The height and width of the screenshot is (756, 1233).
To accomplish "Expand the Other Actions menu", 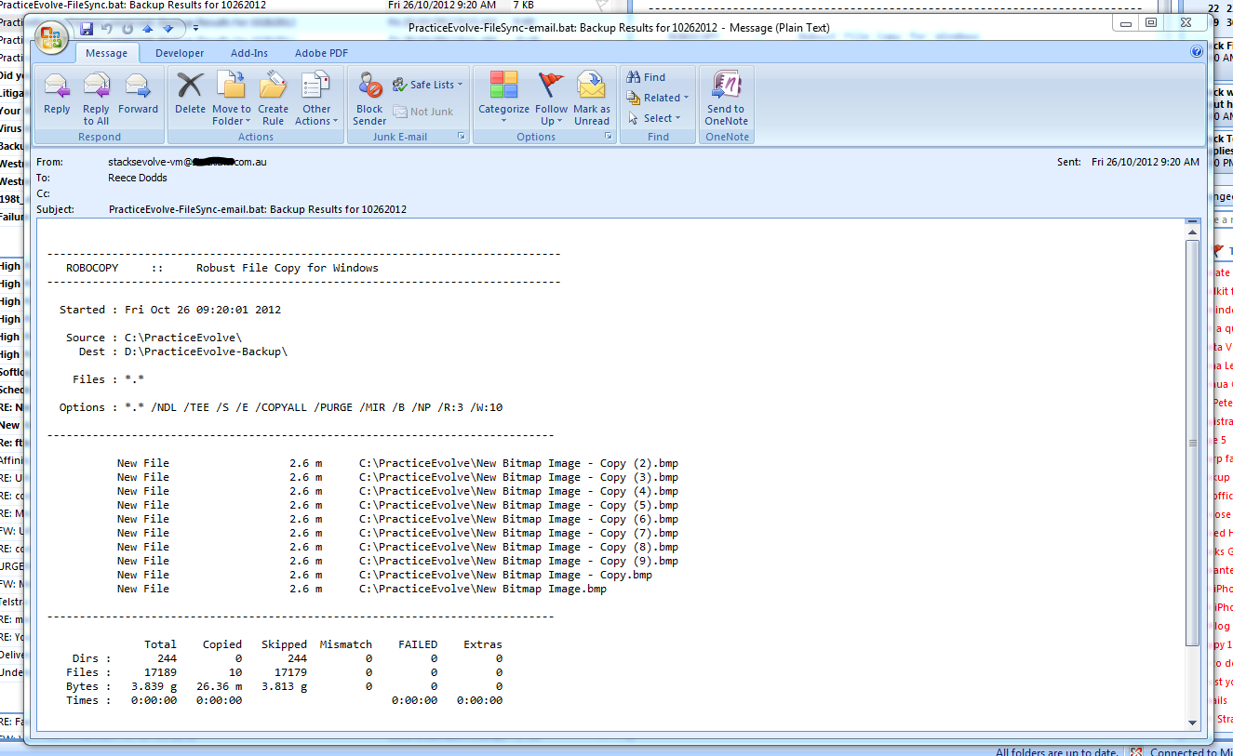I will [316, 98].
